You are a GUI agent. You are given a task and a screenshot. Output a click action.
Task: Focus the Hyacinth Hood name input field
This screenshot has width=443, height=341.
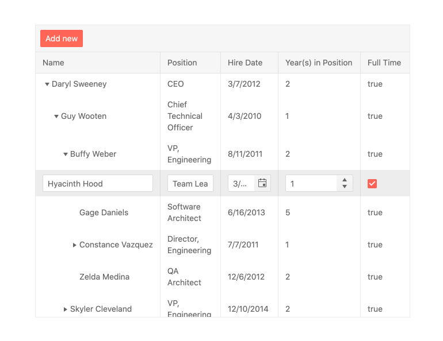tap(98, 184)
